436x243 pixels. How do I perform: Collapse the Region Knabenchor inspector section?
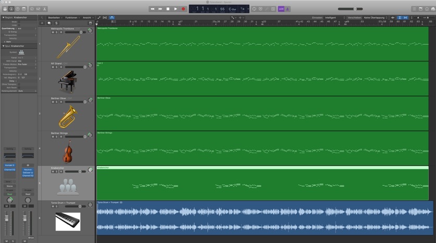3,18
